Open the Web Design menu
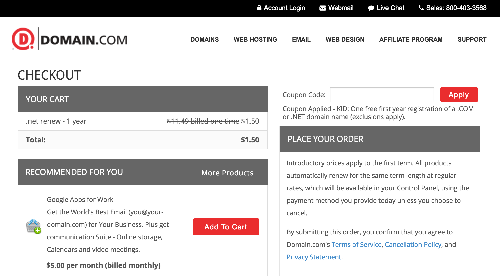Screen dimensions: 500x276 tap(345, 39)
